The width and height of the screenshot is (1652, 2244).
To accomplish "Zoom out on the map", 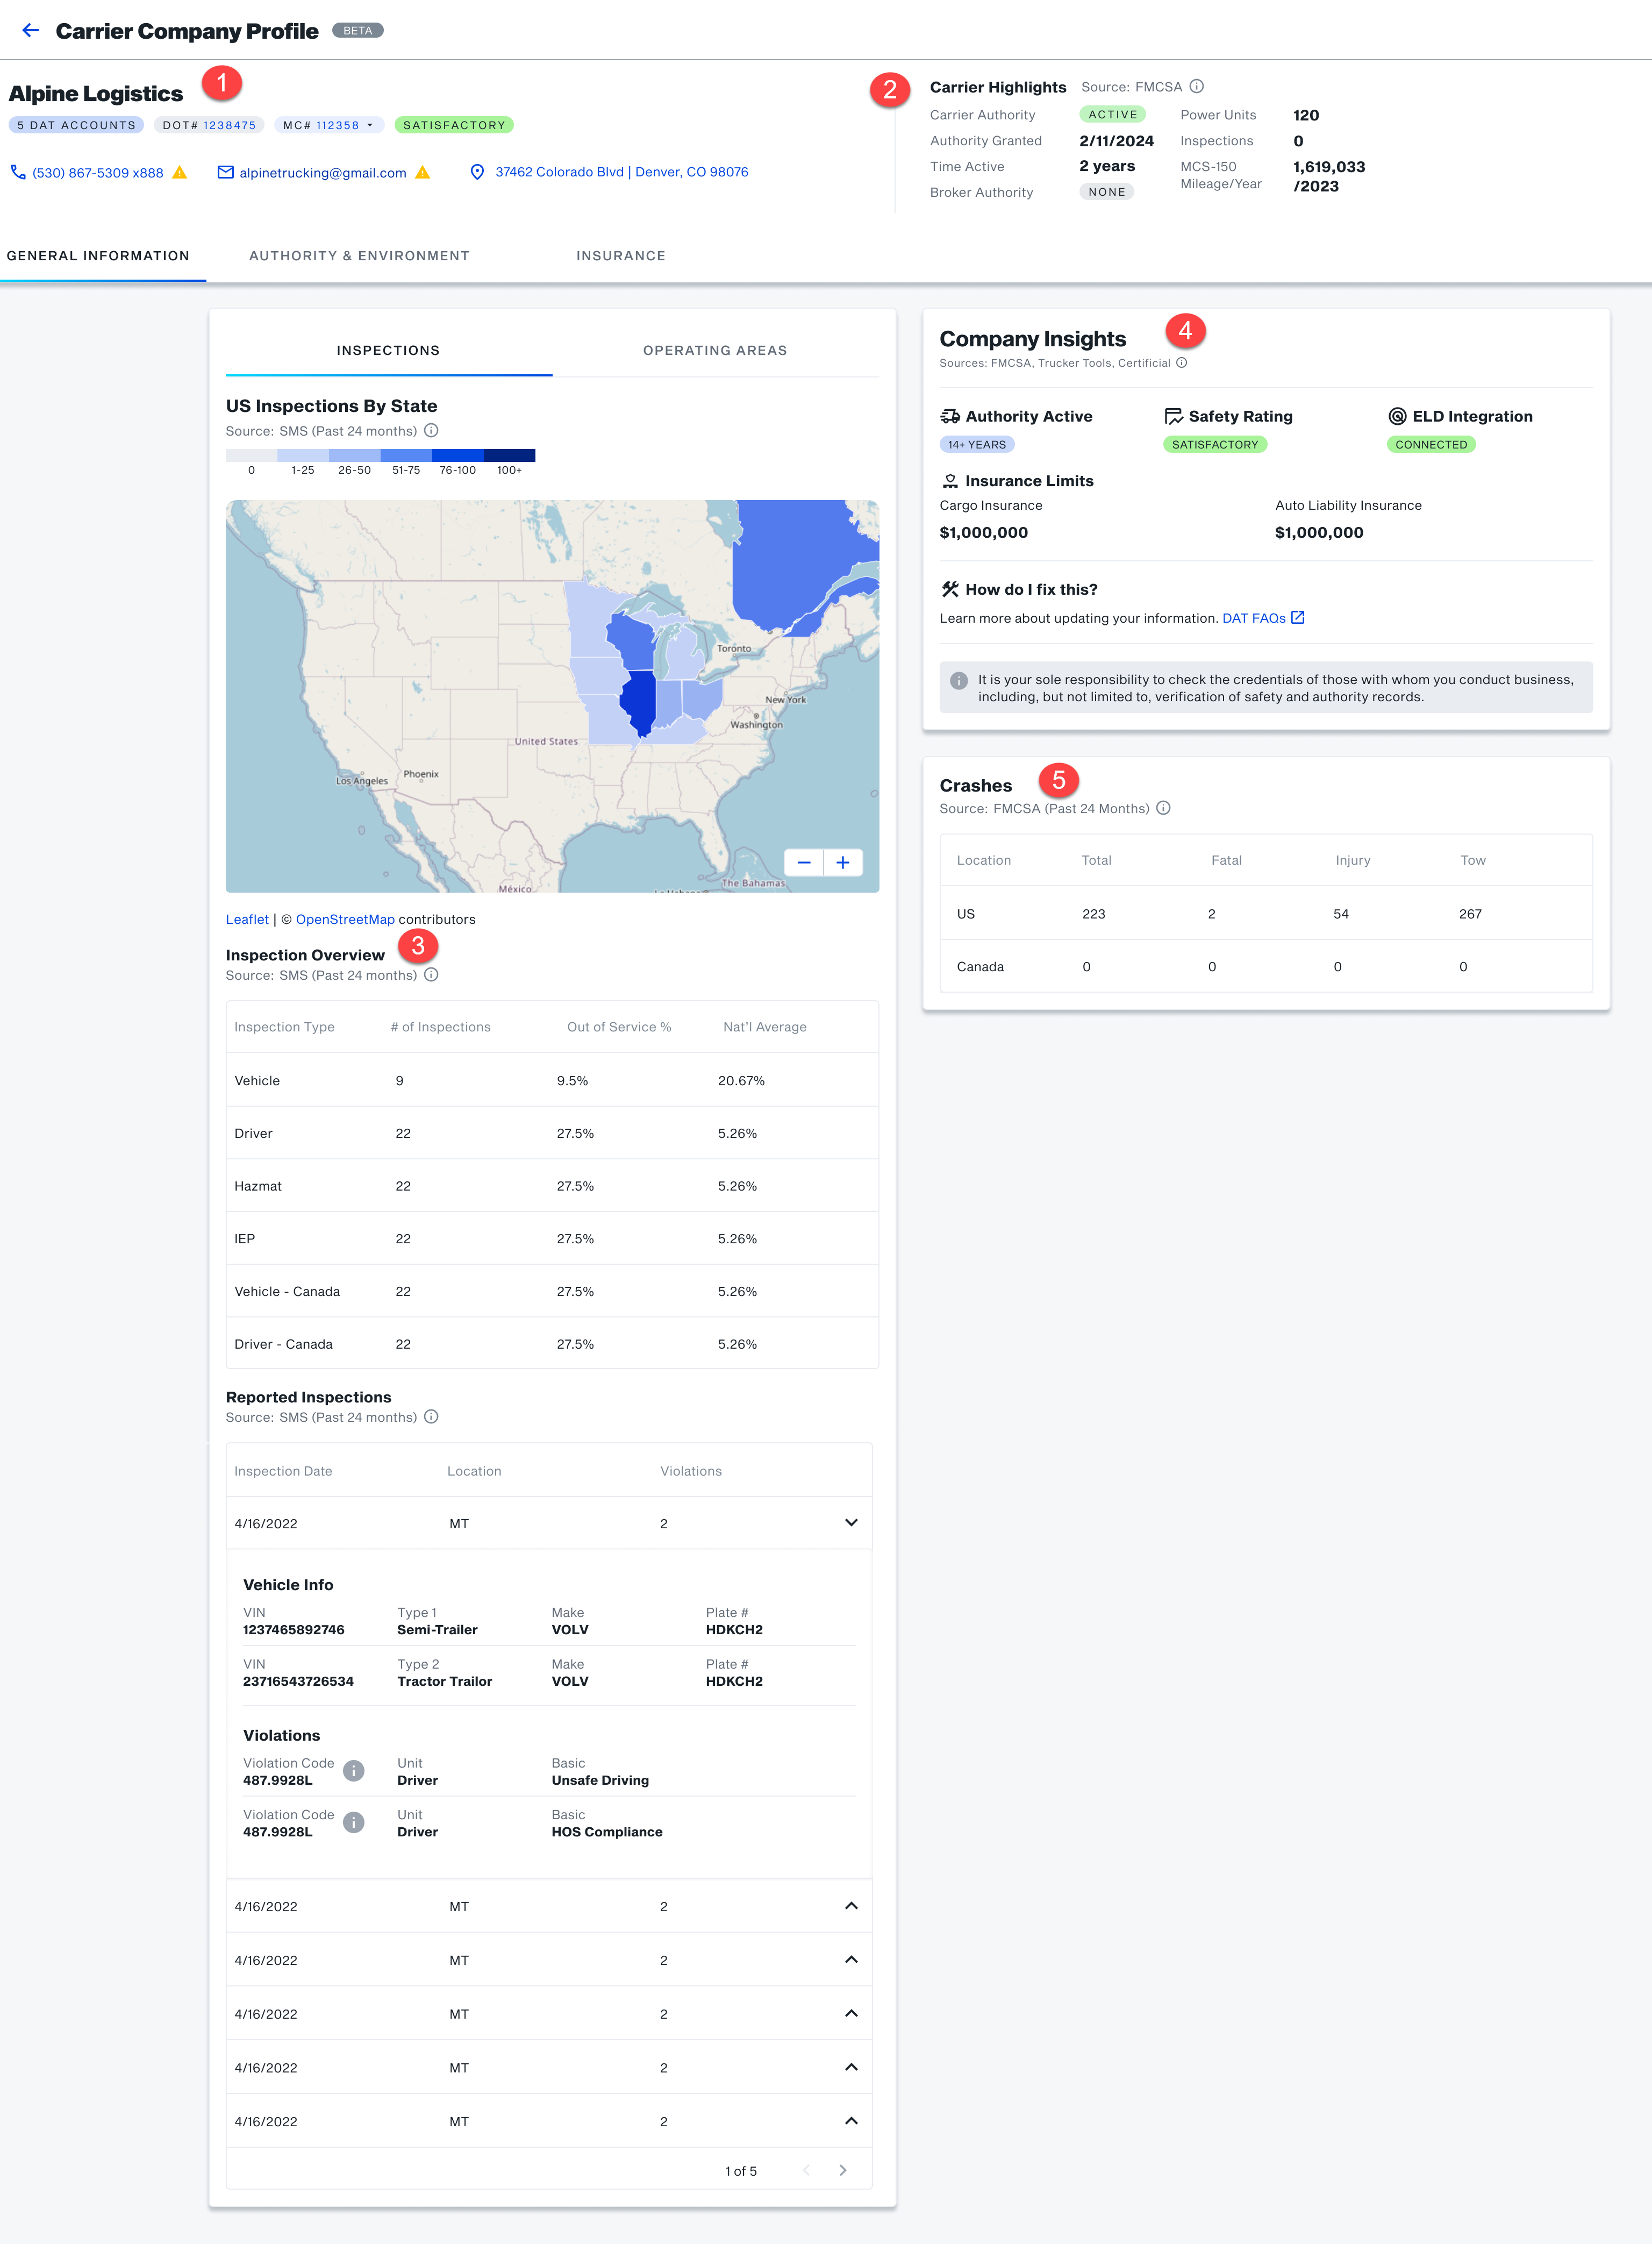I will 804,862.
